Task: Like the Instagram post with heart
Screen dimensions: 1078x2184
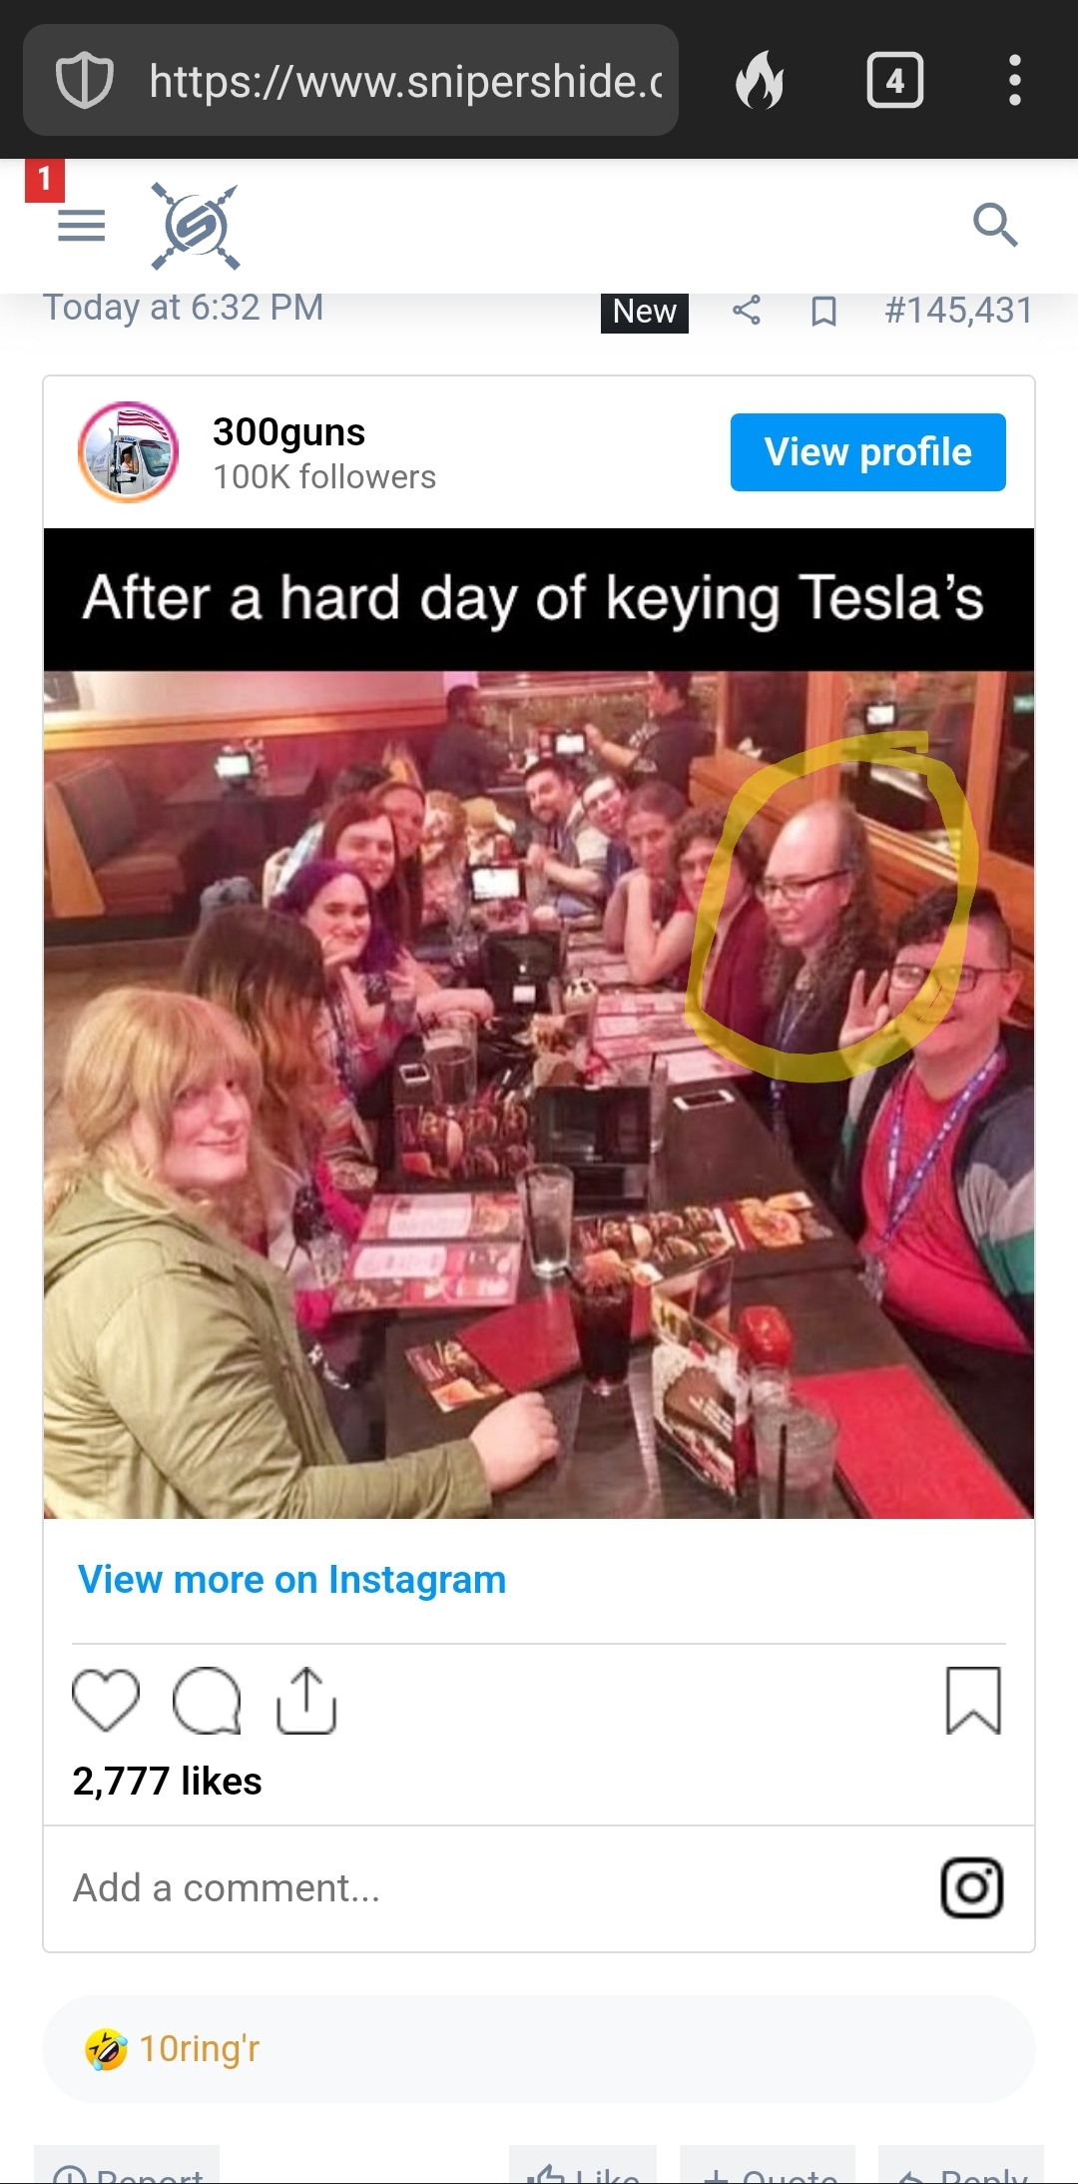Action: point(106,1700)
